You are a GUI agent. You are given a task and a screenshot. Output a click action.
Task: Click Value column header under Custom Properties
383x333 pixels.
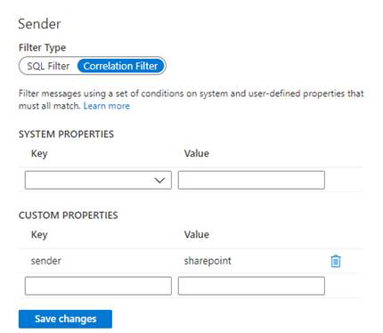pyautogui.click(x=197, y=234)
